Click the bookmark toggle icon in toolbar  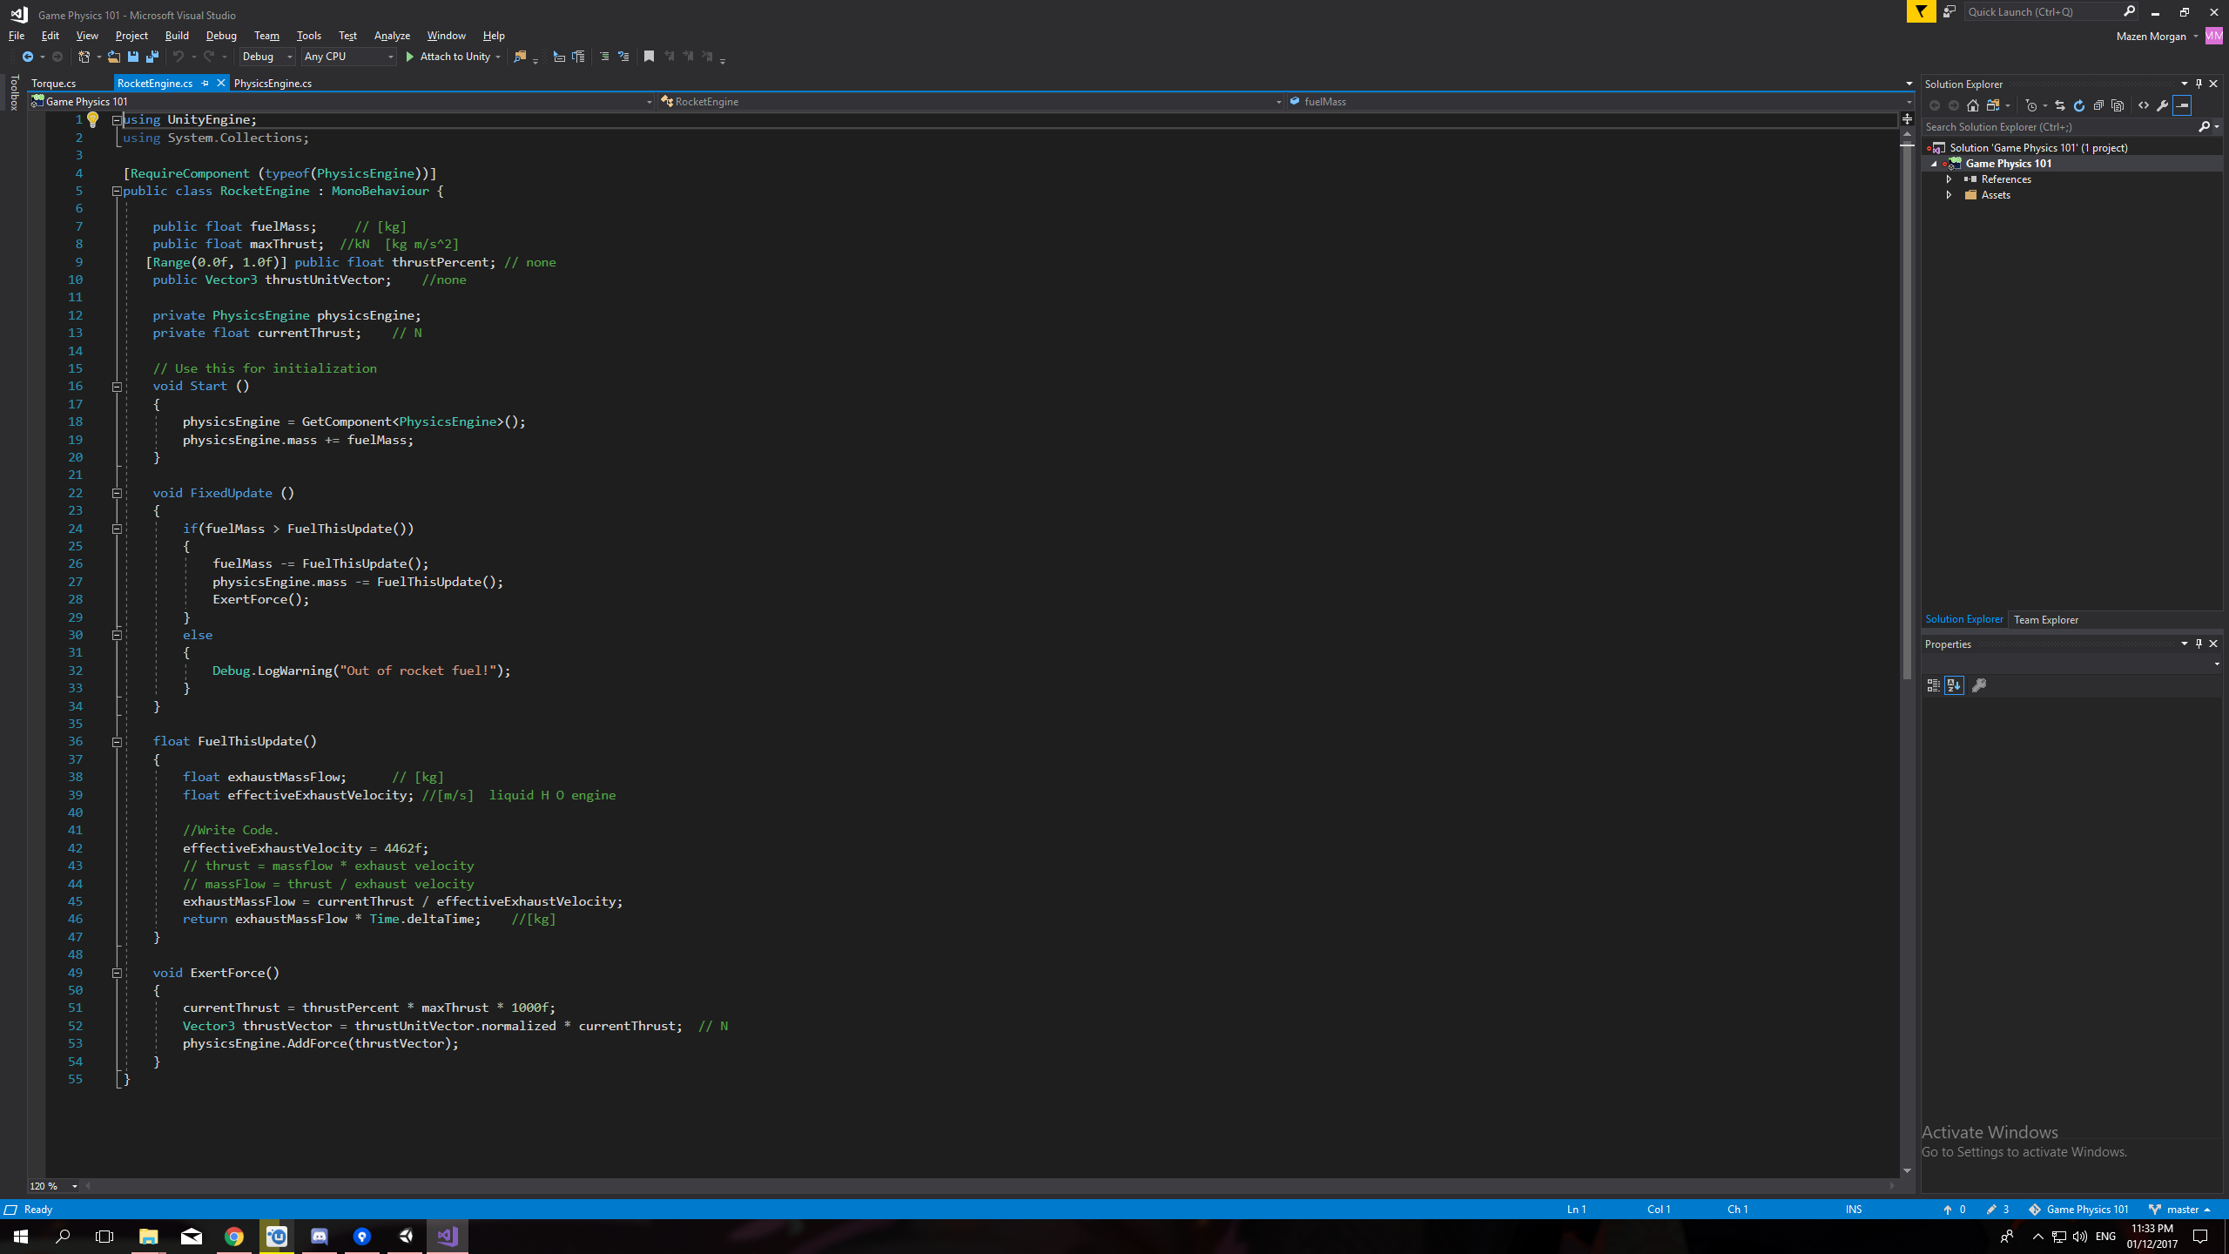[649, 57]
